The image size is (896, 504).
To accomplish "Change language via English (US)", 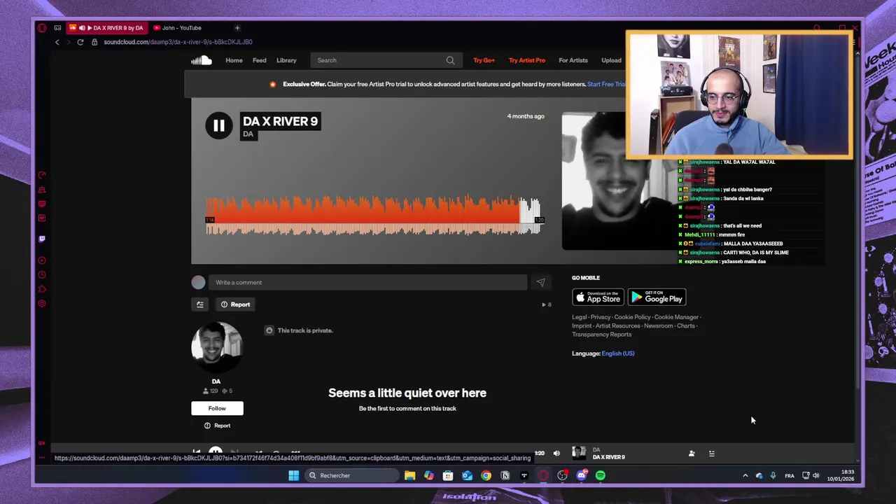I will (x=618, y=353).
